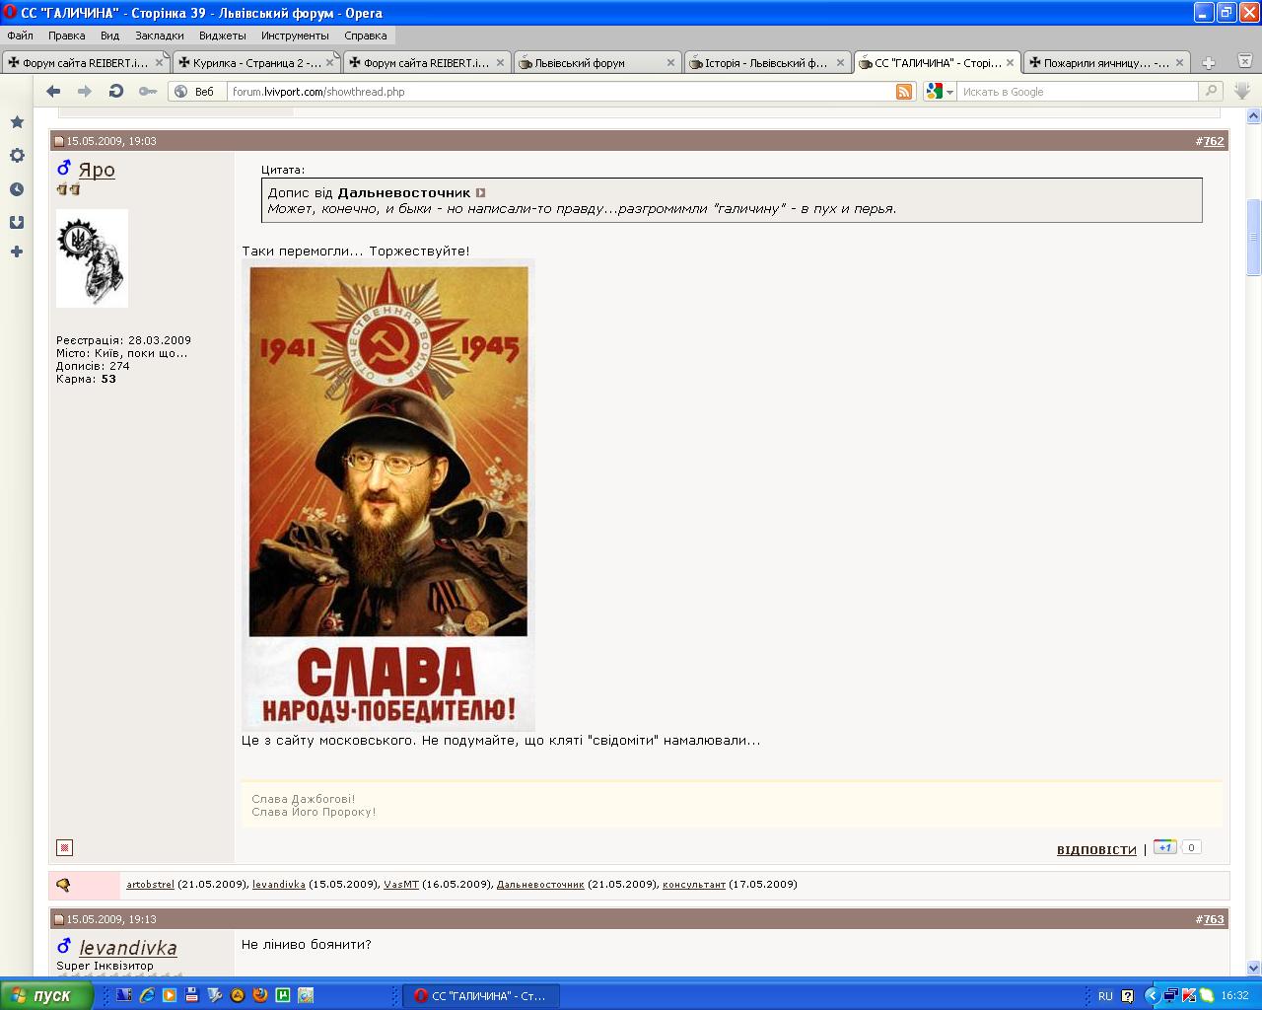
Task: Click the vertical scrollbar thumb
Action: (x=1254, y=237)
